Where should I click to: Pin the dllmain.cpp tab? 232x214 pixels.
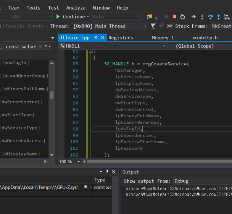(96, 37)
